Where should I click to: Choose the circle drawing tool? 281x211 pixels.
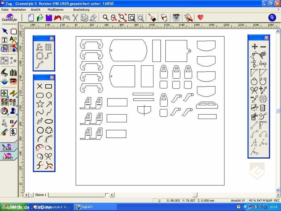pyautogui.click(x=40, y=130)
